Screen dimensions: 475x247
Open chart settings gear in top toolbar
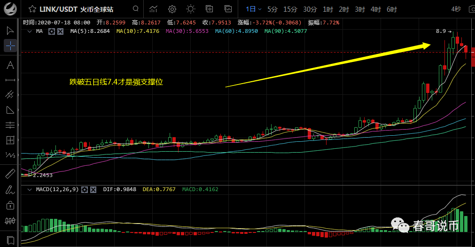pyautogui.click(x=172, y=9)
